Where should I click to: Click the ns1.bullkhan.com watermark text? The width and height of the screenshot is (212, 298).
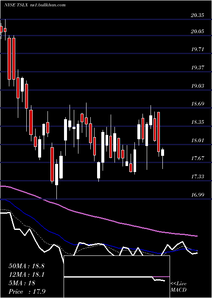(47, 5)
